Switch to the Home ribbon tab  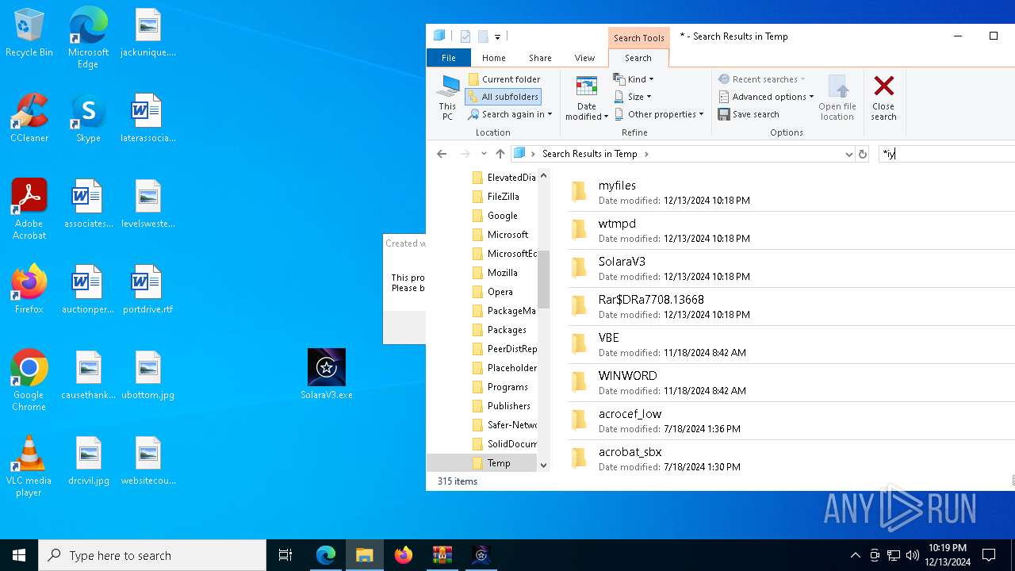click(493, 58)
